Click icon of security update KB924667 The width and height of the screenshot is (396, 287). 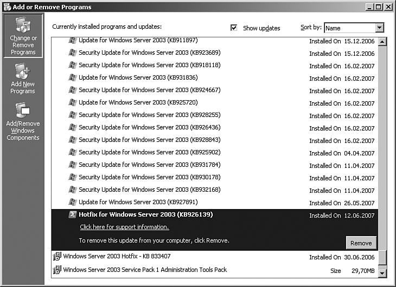(73, 90)
